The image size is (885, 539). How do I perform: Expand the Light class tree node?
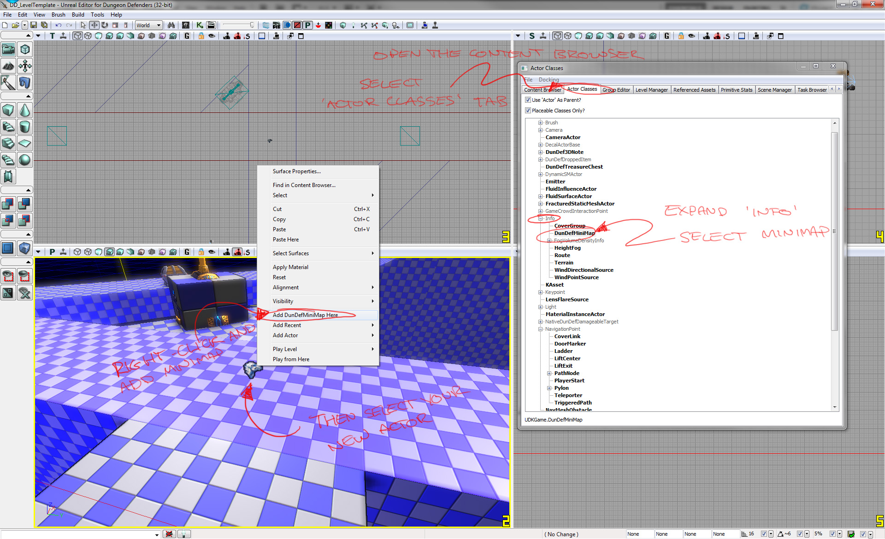(540, 307)
